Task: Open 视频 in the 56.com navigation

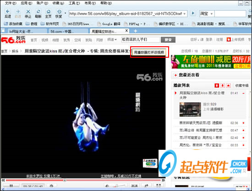Action: click(x=45, y=40)
